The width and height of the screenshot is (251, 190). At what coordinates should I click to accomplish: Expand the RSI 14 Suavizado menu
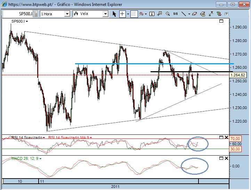click(44, 138)
